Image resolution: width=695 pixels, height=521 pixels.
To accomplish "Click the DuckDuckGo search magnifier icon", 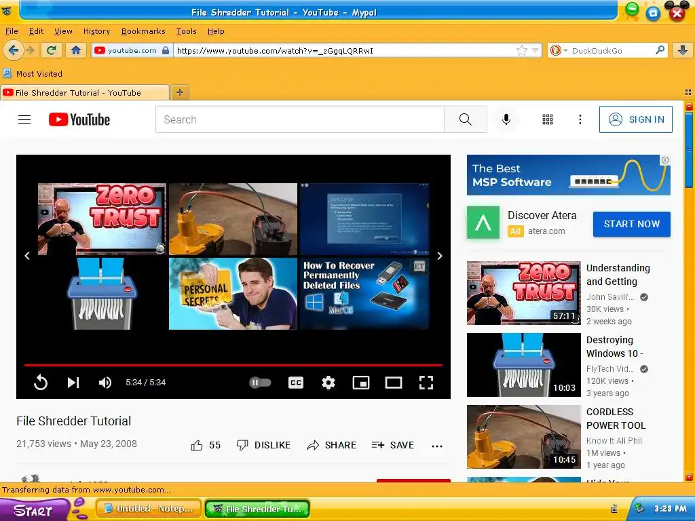I will tap(660, 50).
